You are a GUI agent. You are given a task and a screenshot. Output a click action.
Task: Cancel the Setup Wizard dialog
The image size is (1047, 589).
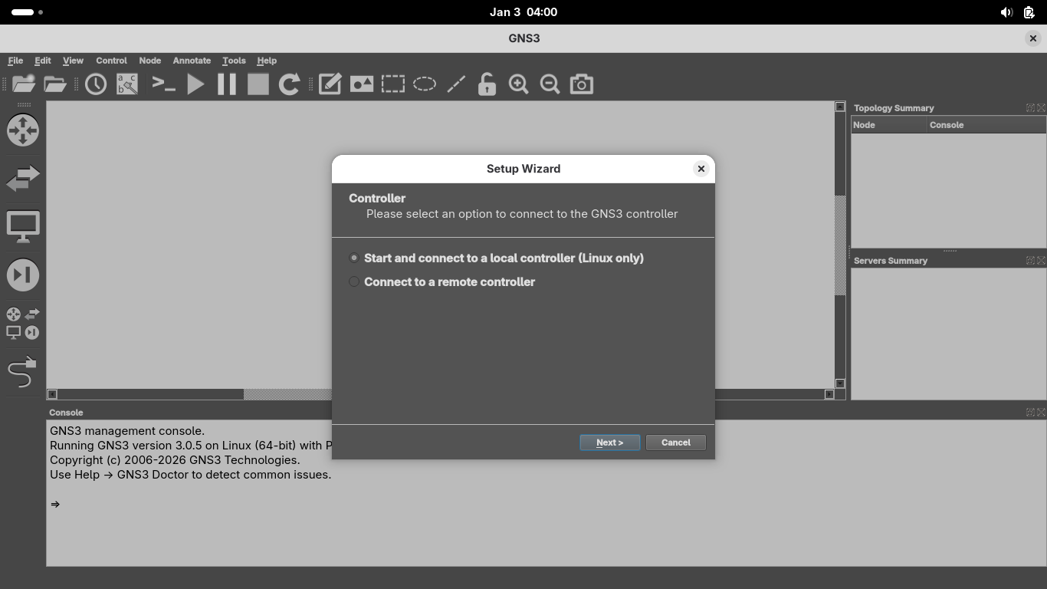tap(675, 443)
